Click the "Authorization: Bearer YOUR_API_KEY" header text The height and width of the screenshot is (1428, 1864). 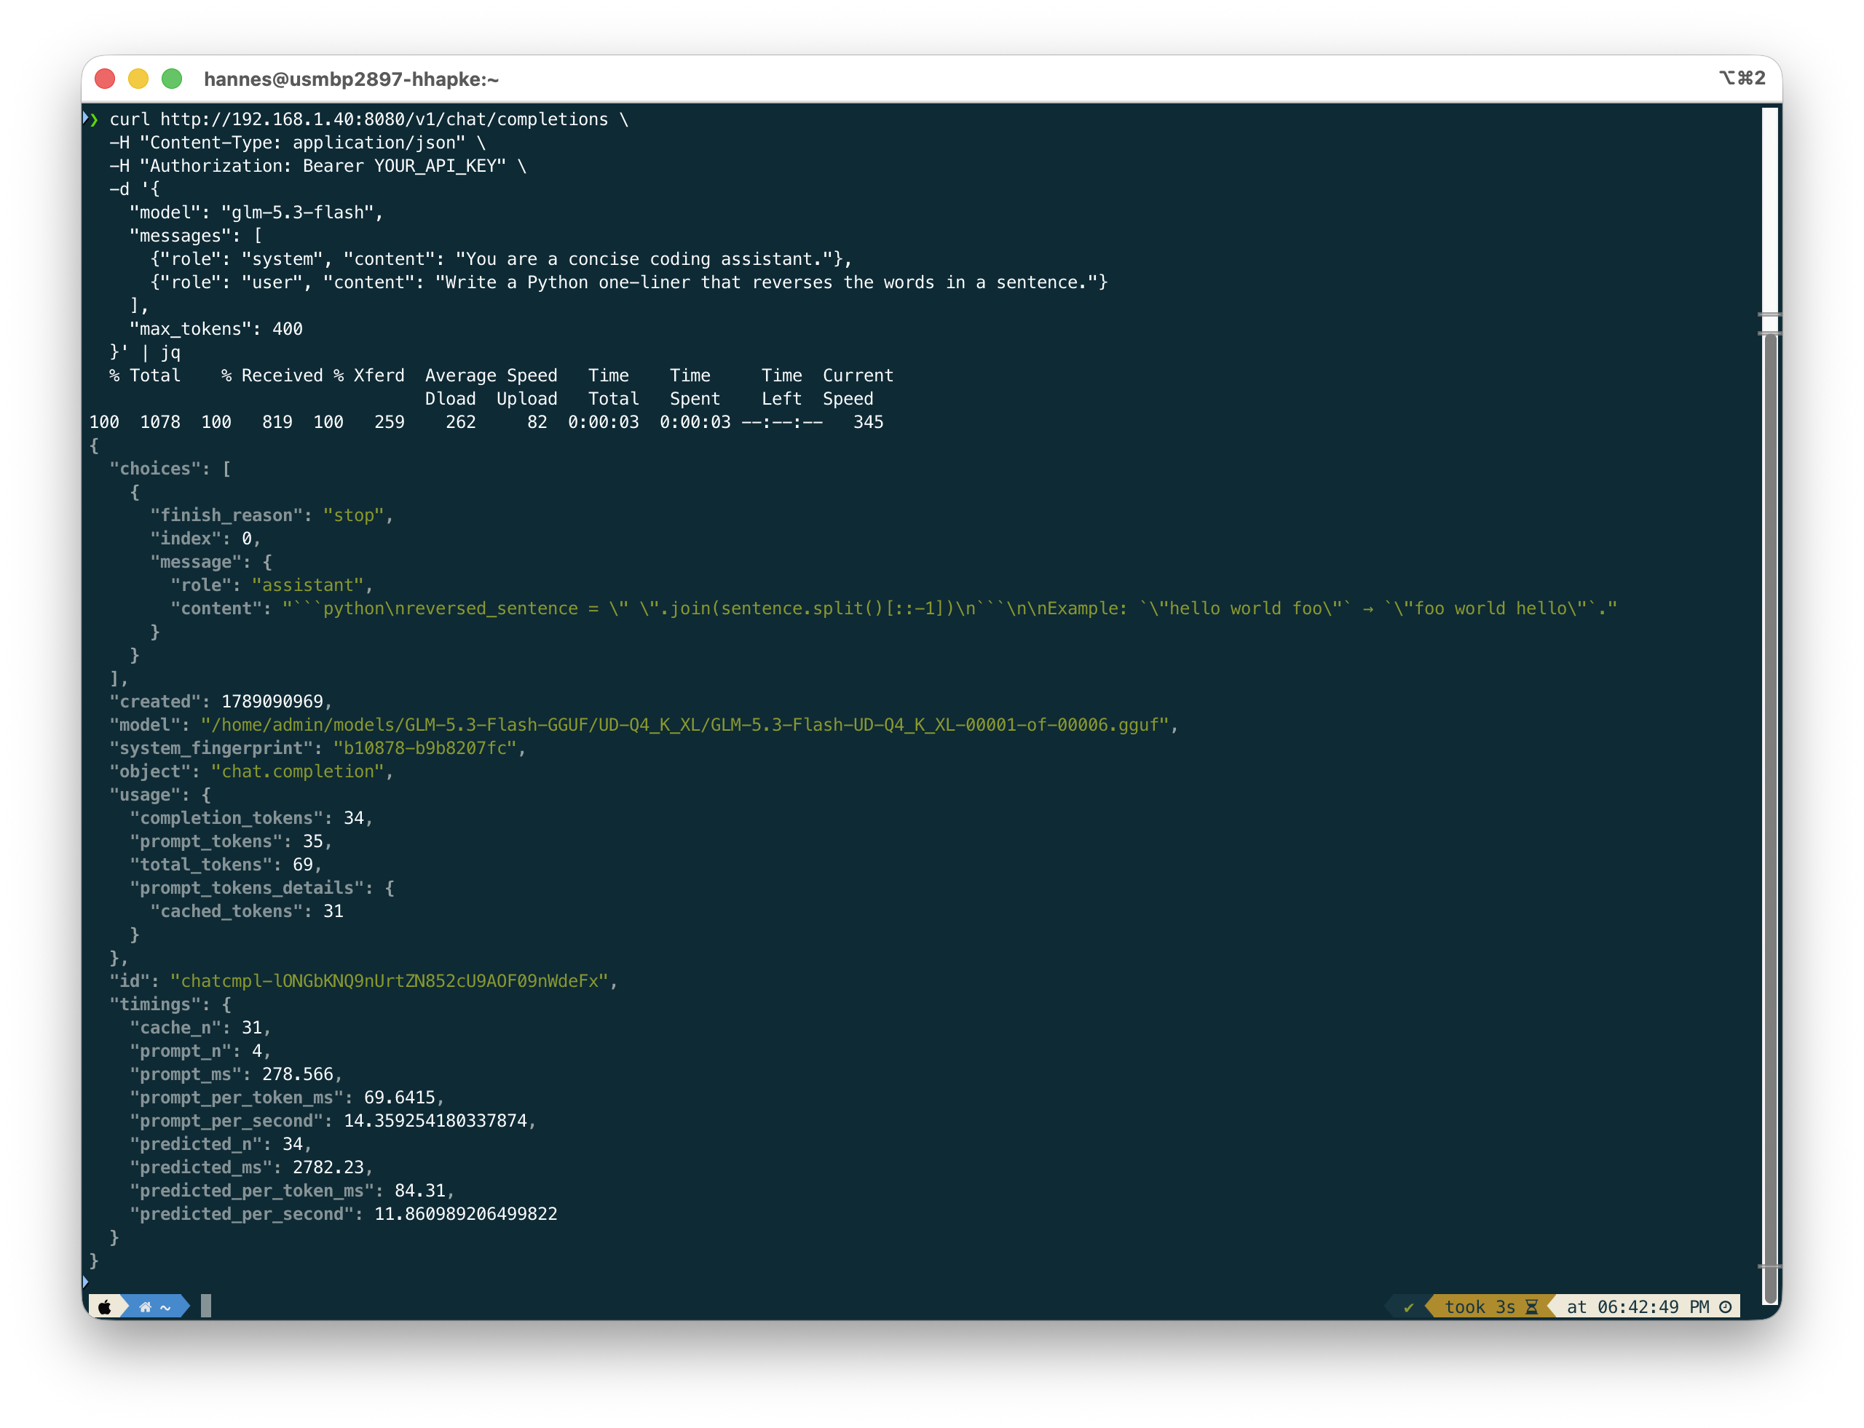coord(323,166)
